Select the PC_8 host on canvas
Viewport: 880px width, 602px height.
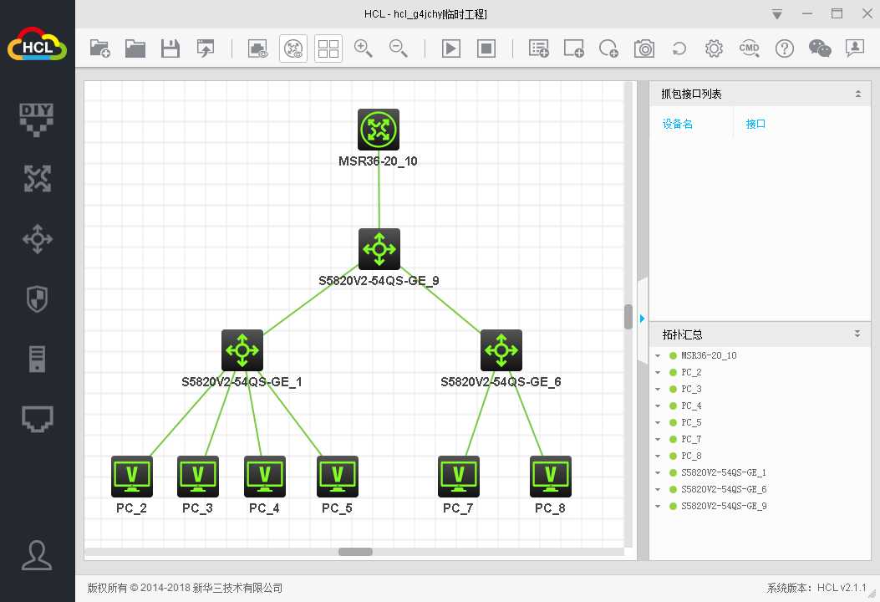coord(551,477)
